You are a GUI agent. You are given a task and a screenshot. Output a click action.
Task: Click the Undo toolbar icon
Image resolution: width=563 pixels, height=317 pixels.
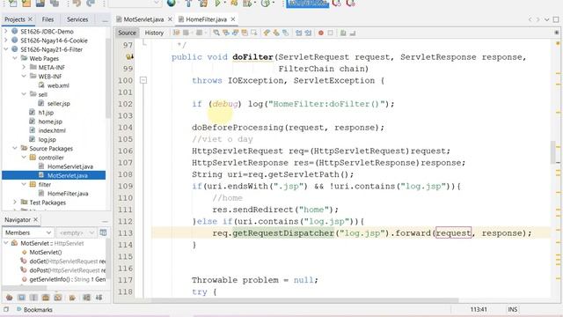click(77, 4)
